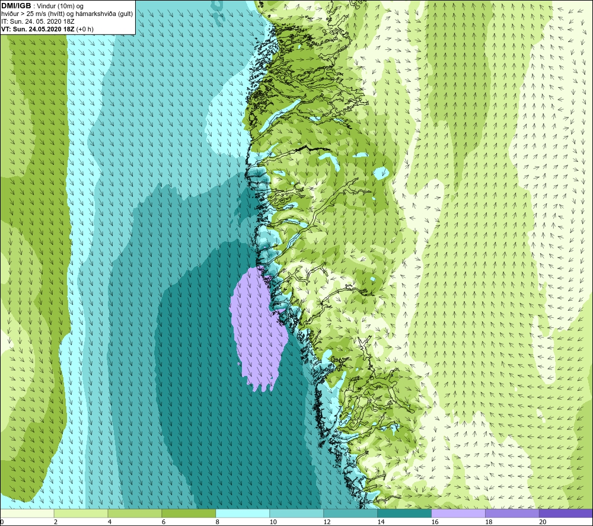Click the 'IT: Sun. 24. 05. 2020 18Z' line
The height and width of the screenshot is (526, 593).
pyautogui.click(x=38, y=21)
